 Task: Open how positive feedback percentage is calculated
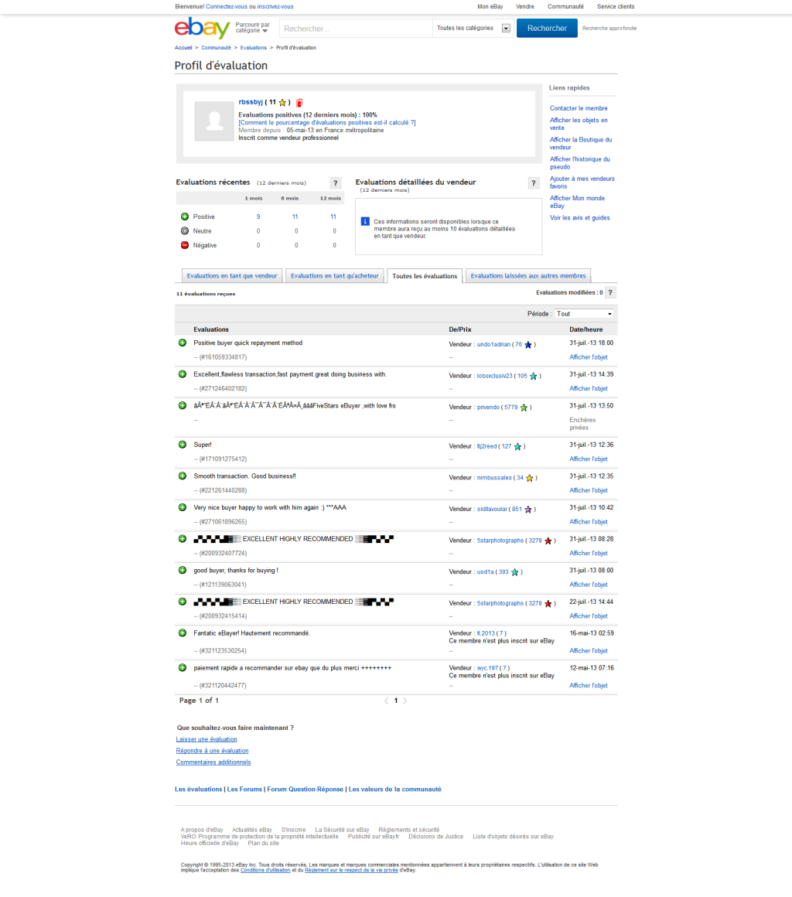(327, 123)
